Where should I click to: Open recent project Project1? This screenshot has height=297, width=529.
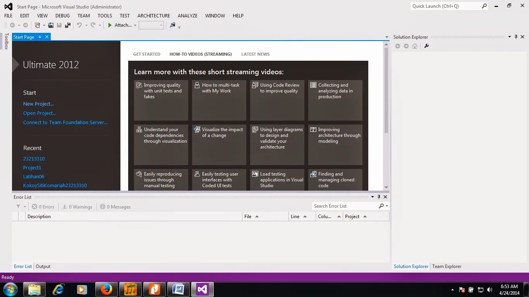click(32, 168)
